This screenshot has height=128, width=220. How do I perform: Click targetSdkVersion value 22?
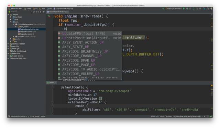click(100, 99)
